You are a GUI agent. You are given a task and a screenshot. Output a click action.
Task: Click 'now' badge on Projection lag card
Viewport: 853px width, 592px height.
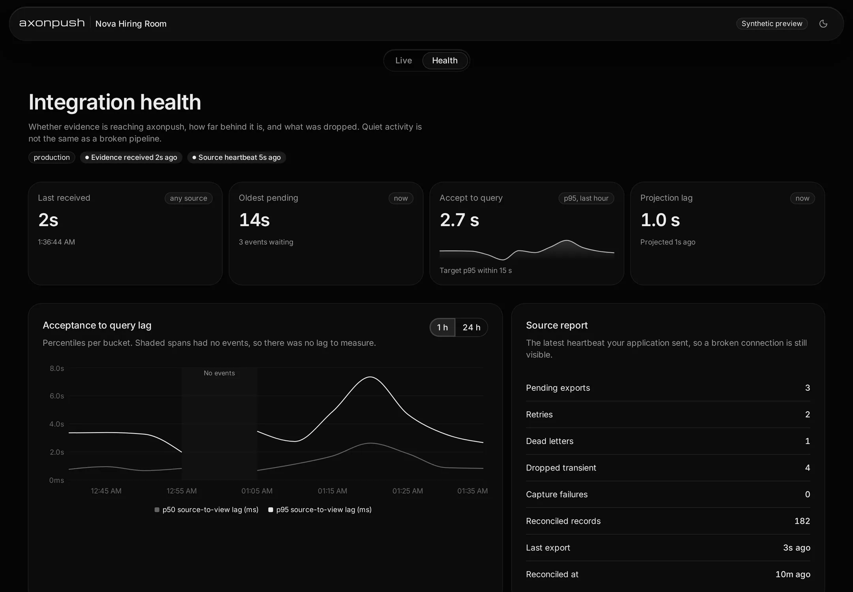pyautogui.click(x=802, y=198)
